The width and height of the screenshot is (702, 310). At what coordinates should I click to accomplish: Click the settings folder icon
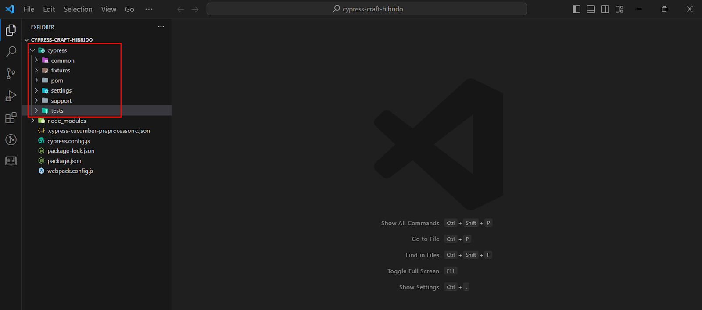coord(45,90)
